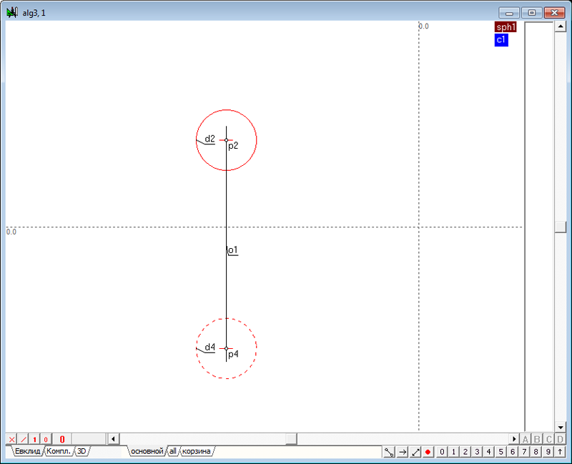This screenshot has width=572, height=464.
Task: Click the C letter button
Action: pyautogui.click(x=548, y=439)
